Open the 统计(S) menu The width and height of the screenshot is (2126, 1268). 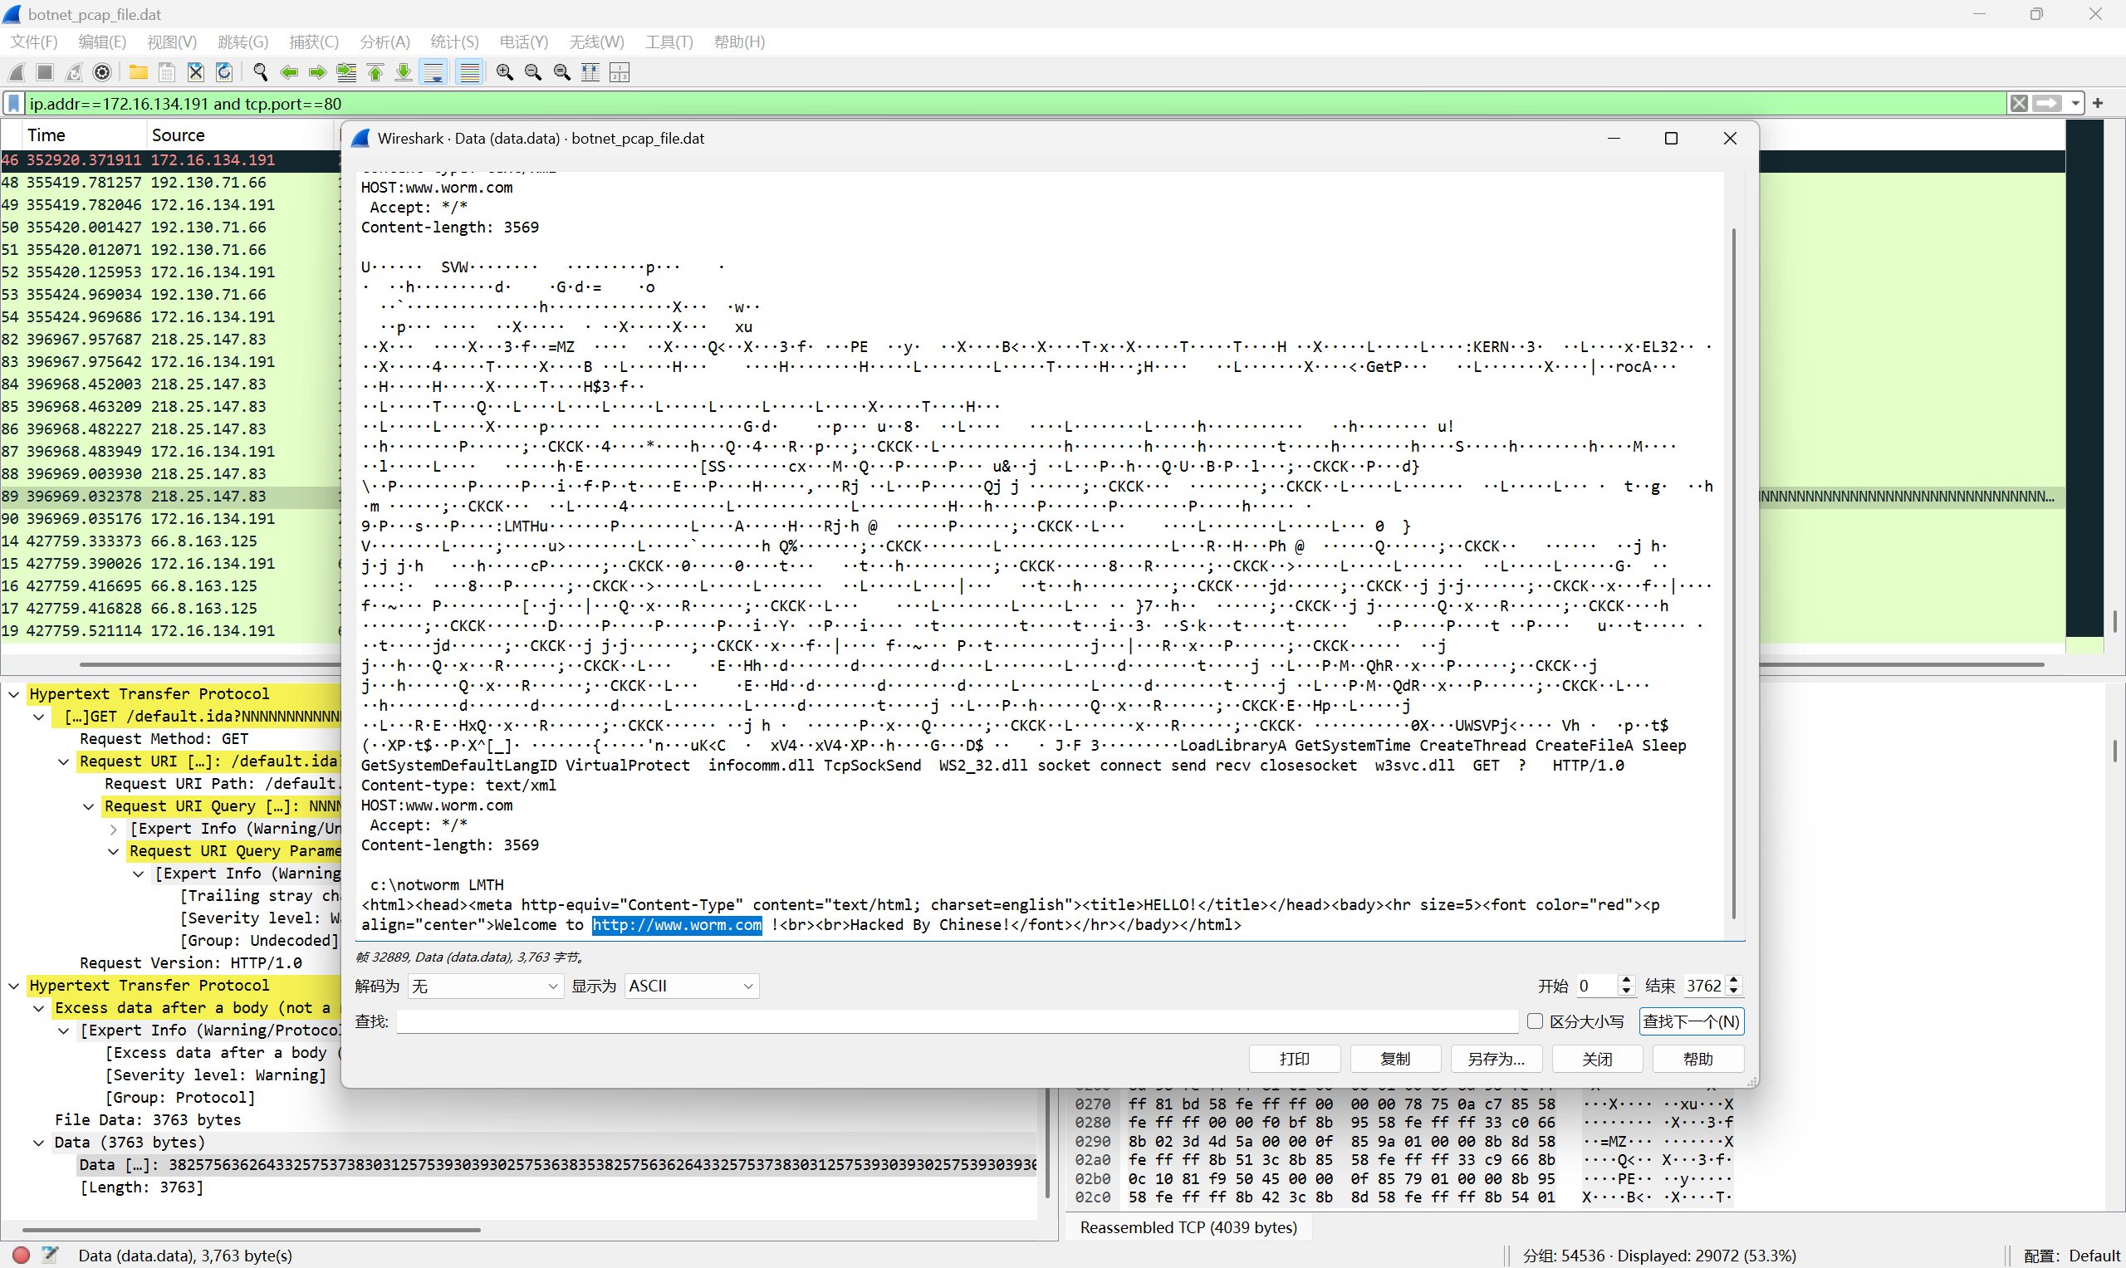pyautogui.click(x=453, y=42)
